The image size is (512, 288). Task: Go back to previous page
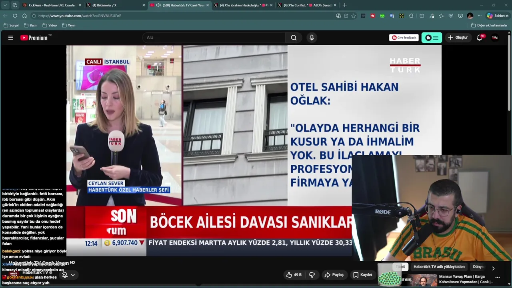[5, 16]
